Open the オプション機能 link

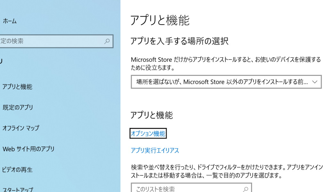tap(148, 134)
